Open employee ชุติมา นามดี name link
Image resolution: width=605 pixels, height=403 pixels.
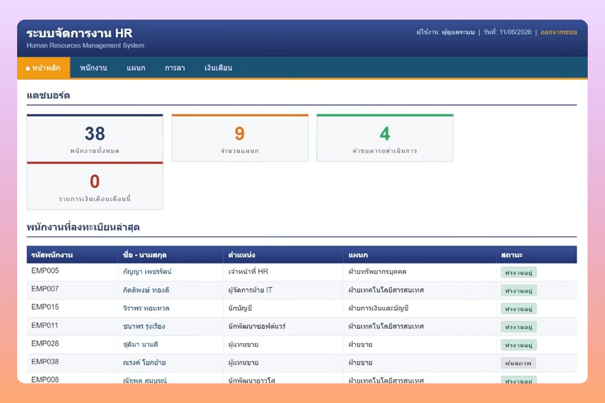click(x=141, y=344)
